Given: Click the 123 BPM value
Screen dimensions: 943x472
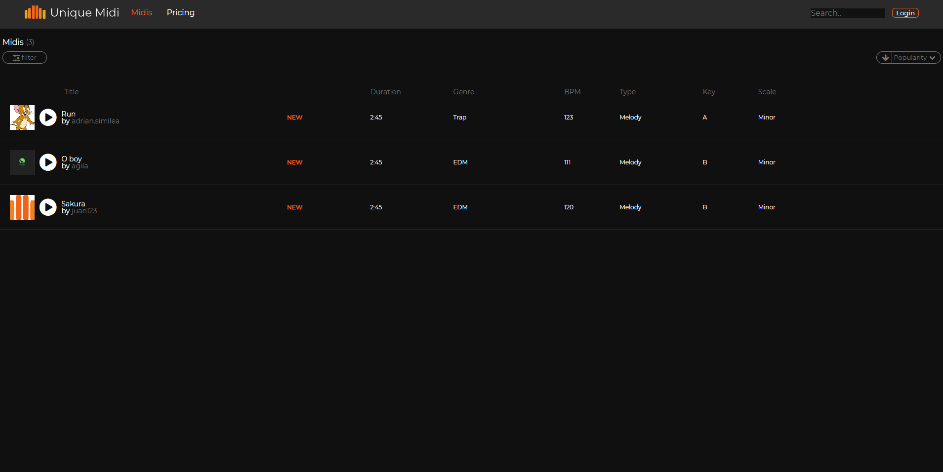Looking at the screenshot, I should (x=569, y=118).
